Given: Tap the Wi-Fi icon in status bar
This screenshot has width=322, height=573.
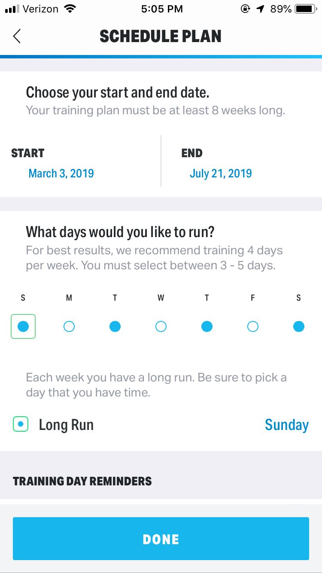Looking at the screenshot, I should (x=69, y=9).
